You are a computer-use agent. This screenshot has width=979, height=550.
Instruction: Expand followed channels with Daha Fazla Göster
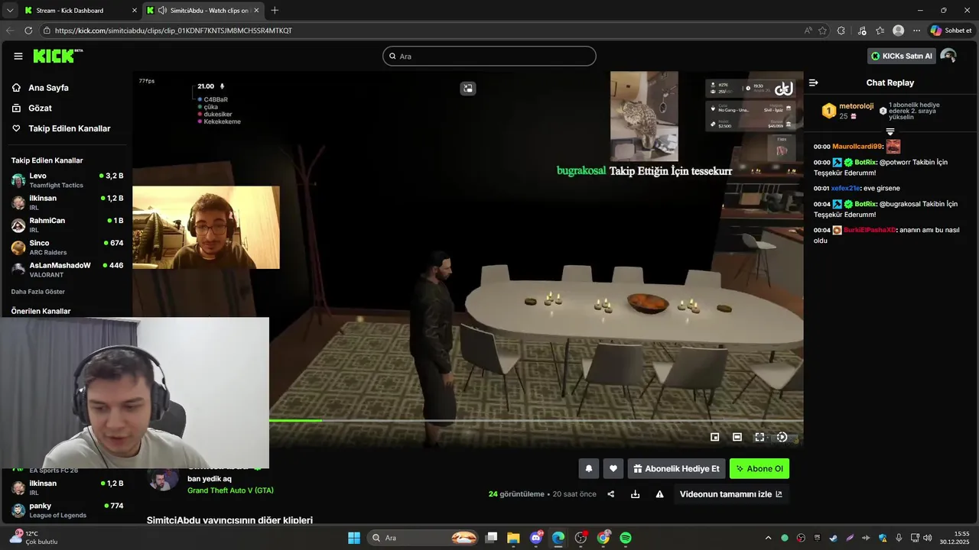point(38,292)
